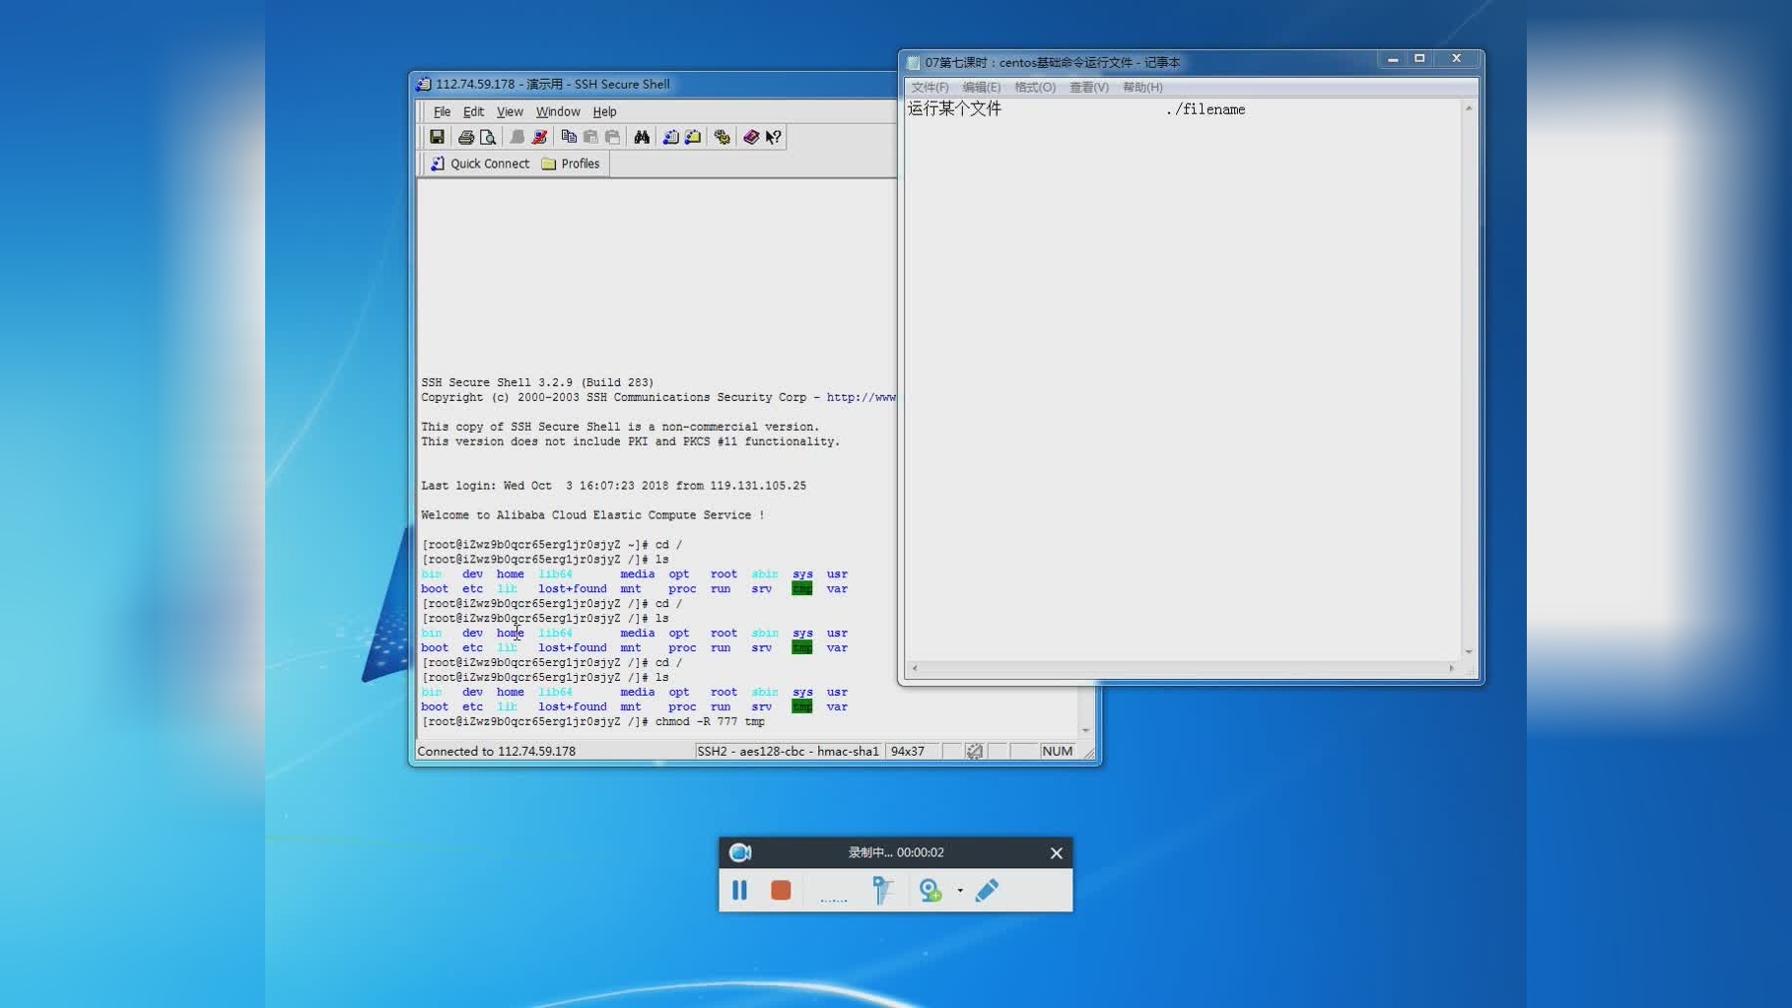Viewport: 1792px width, 1008px height.
Task: Open the Window menu in SSH Secure Shell
Action: (x=558, y=111)
